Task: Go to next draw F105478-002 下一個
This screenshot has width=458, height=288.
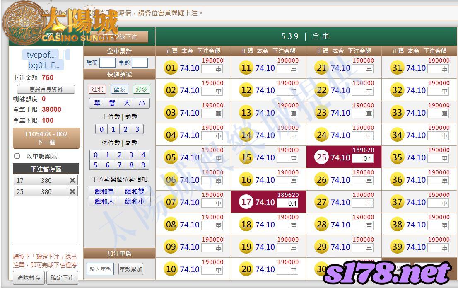Action: coord(46,138)
